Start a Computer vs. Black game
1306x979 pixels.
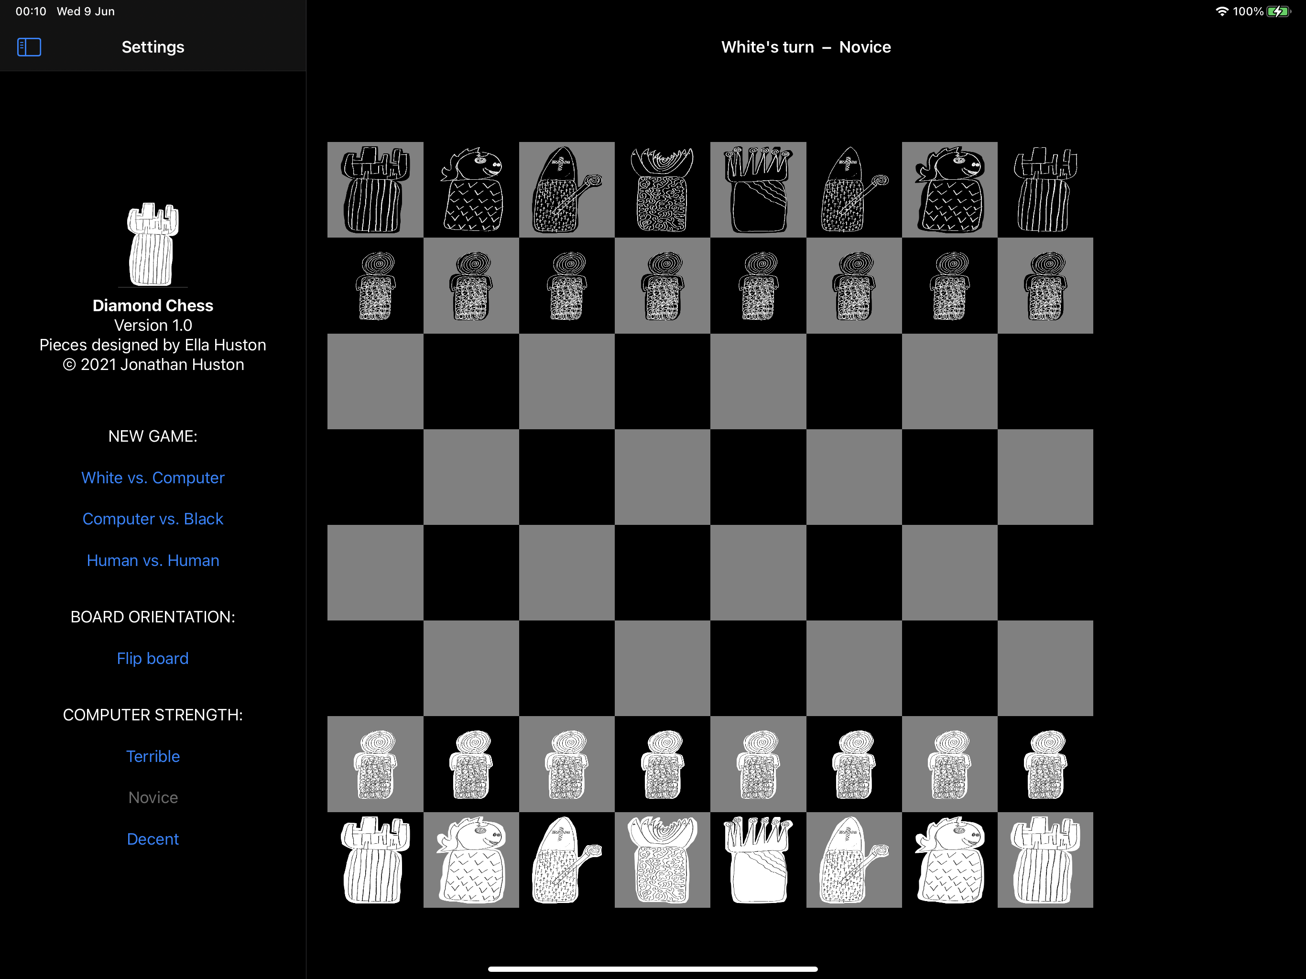click(153, 519)
